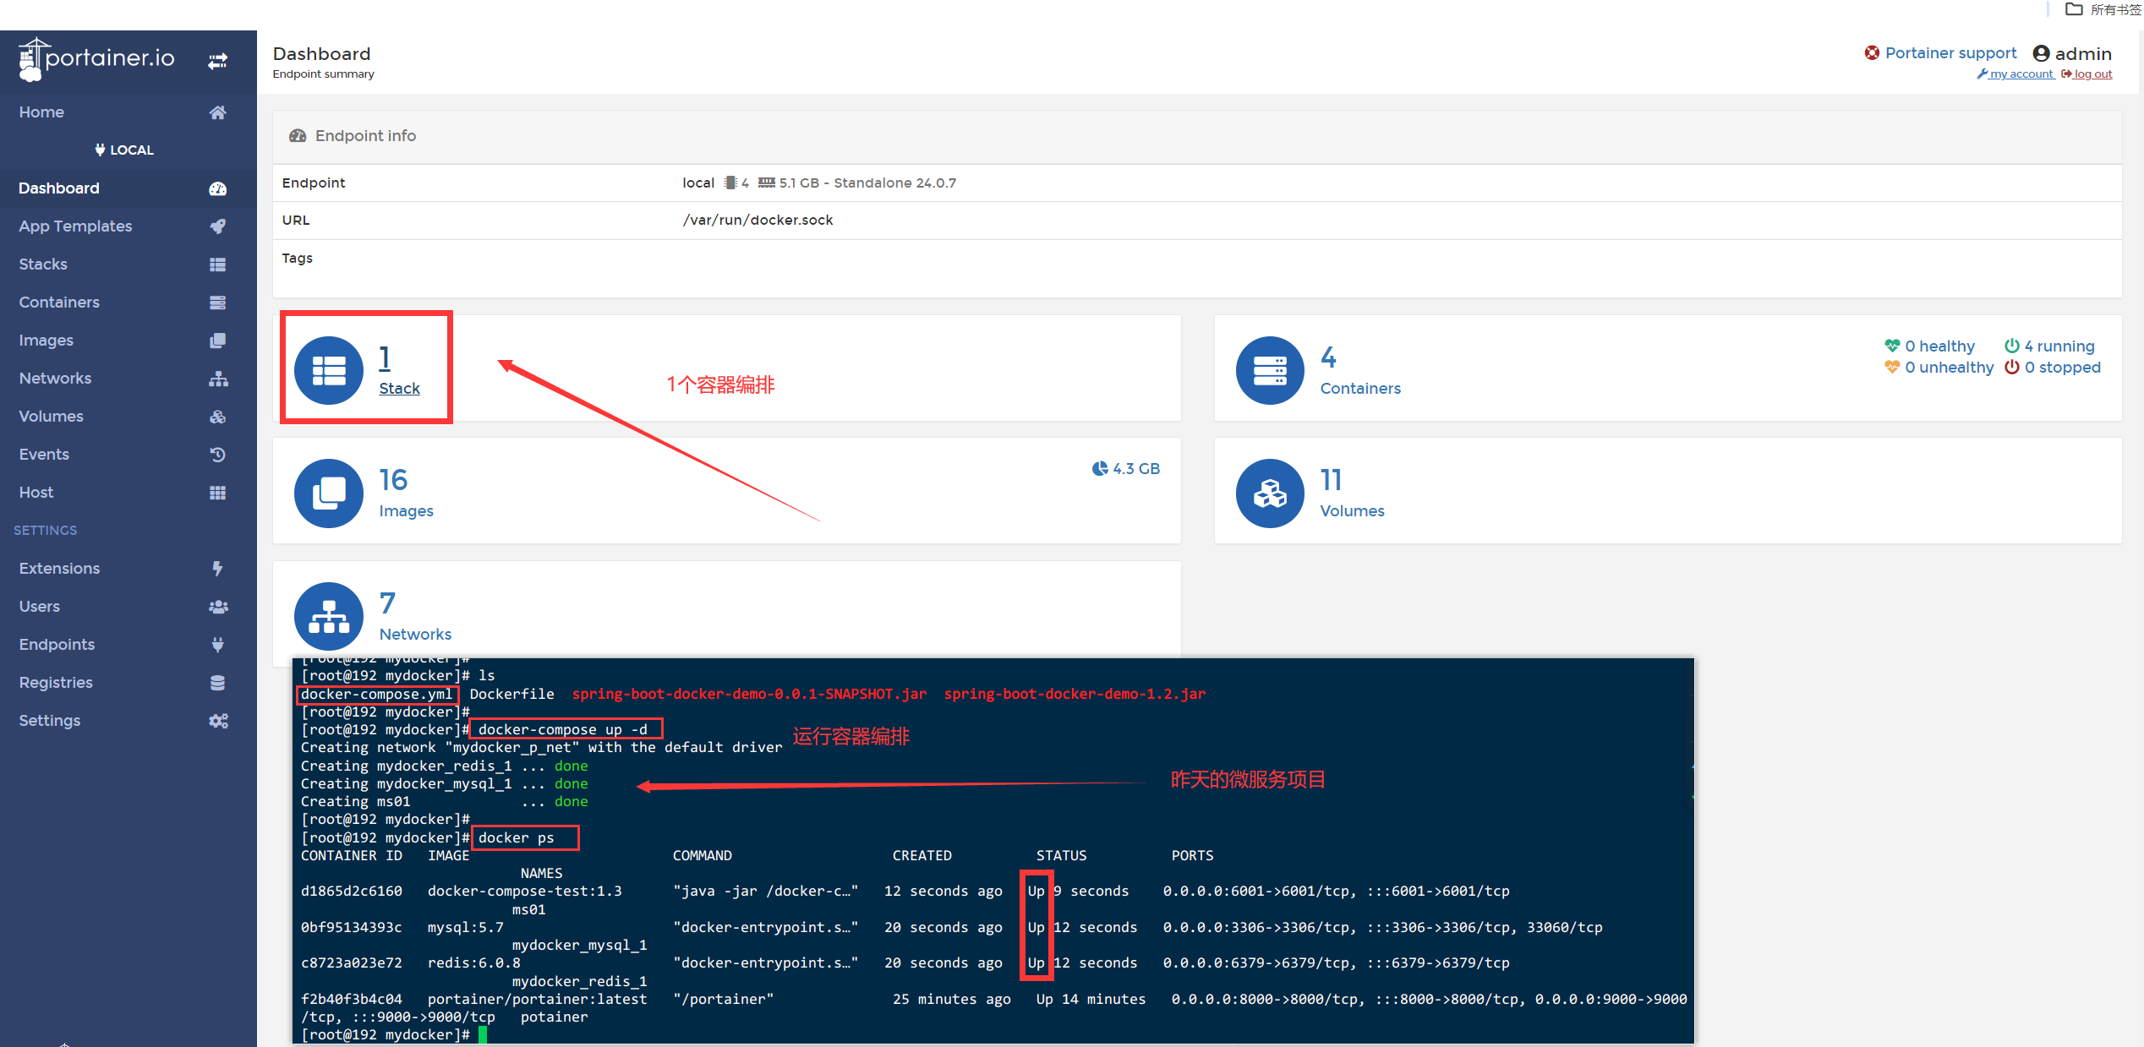
Task: Click the Settings gears icon
Action: pos(218,721)
